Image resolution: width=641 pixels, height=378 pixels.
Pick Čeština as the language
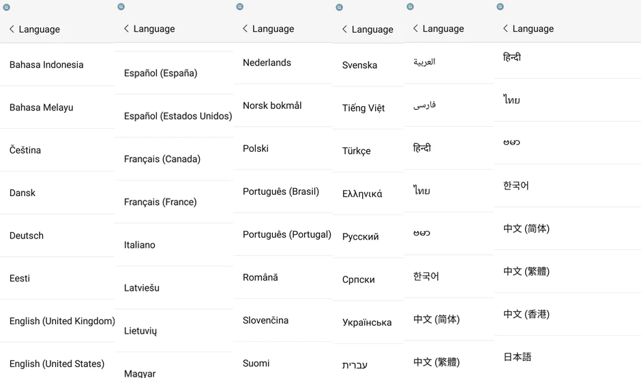coord(57,150)
